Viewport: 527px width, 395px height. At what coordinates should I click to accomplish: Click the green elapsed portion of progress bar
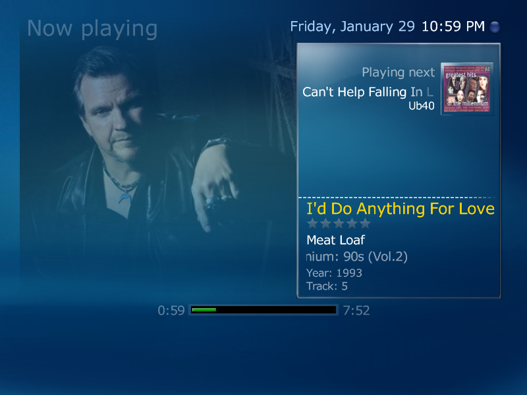[204, 310]
